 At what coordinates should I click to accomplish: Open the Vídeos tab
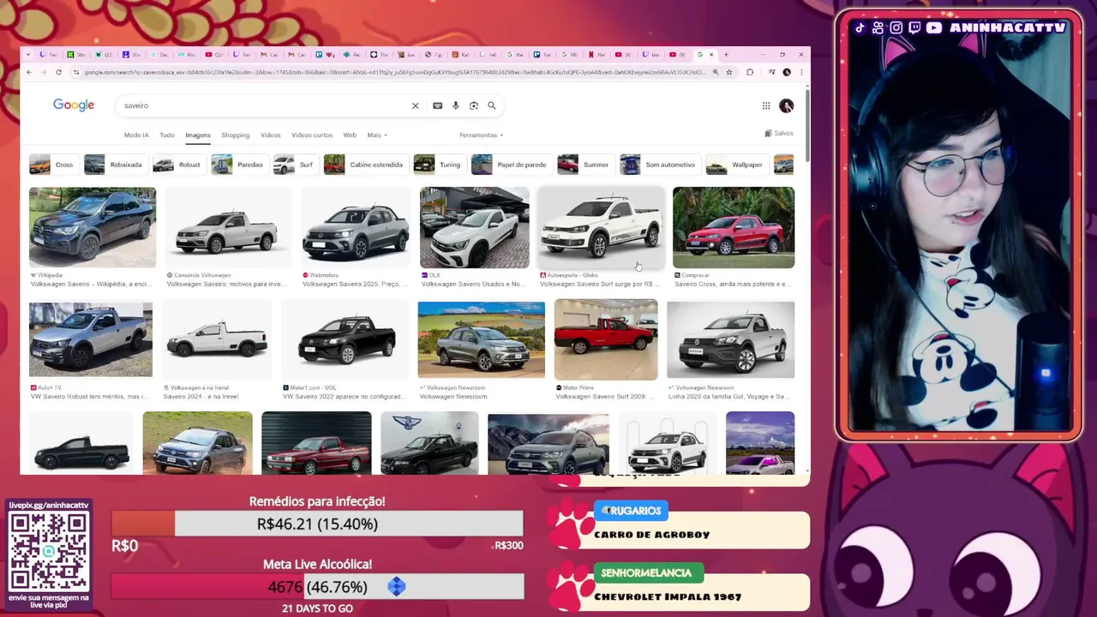click(271, 135)
